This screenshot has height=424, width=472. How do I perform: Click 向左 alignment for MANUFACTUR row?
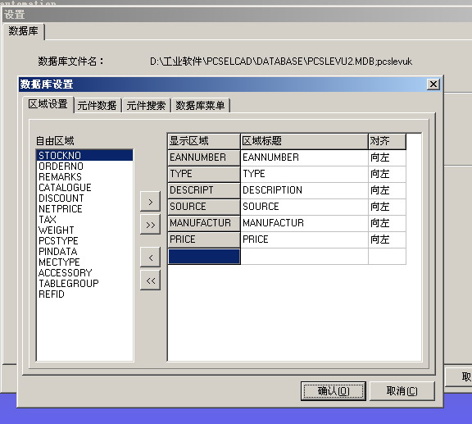tap(387, 223)
